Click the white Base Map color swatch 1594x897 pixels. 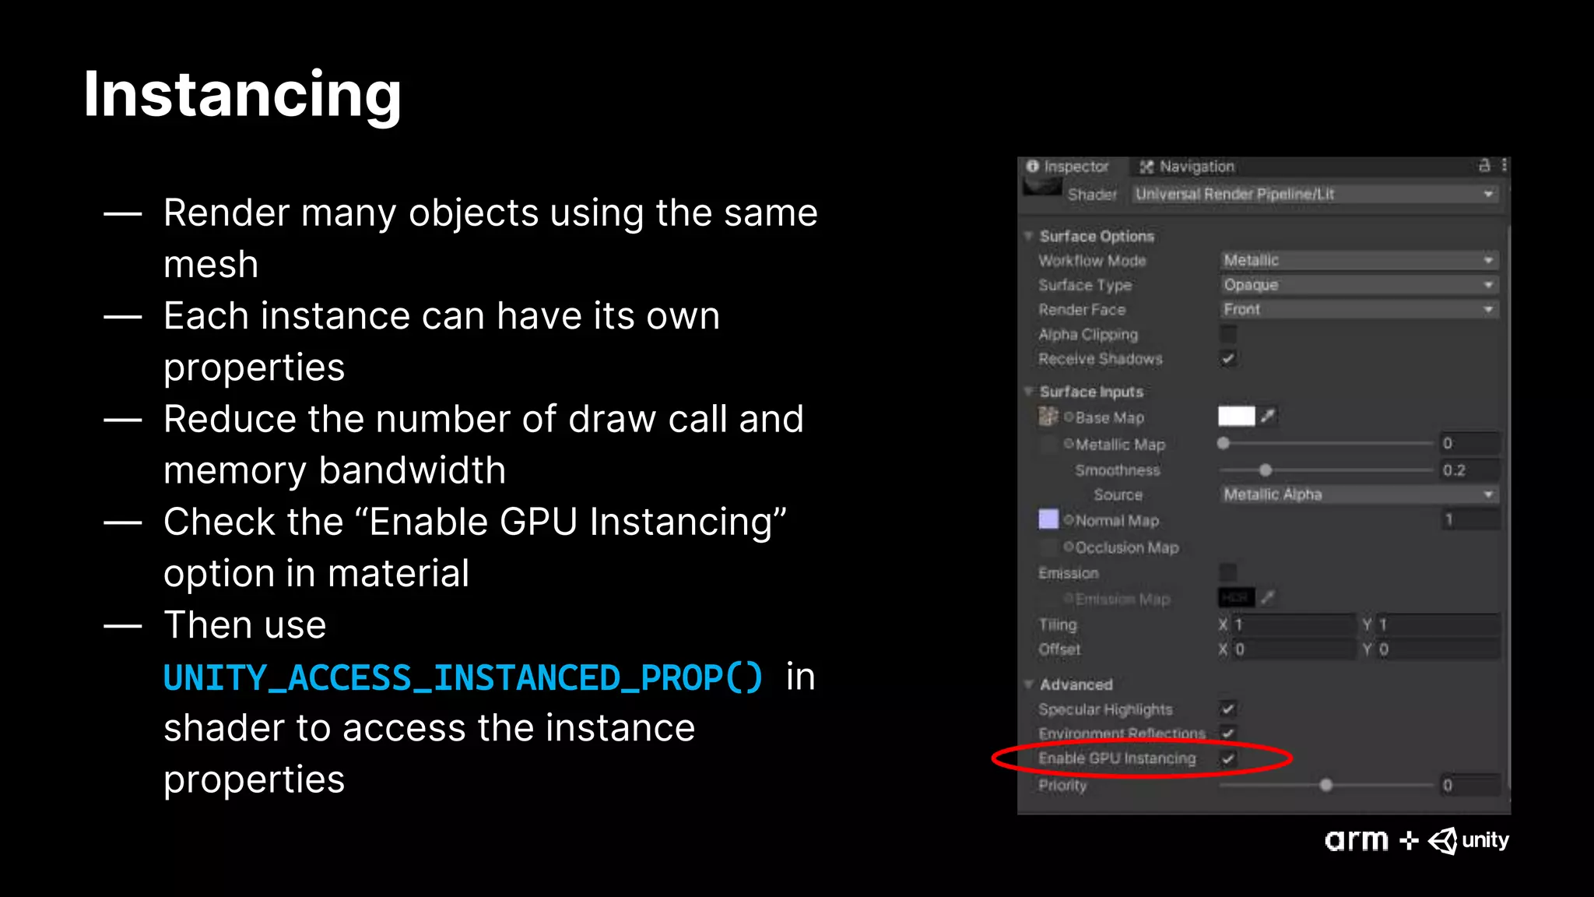coord(1236,416)
